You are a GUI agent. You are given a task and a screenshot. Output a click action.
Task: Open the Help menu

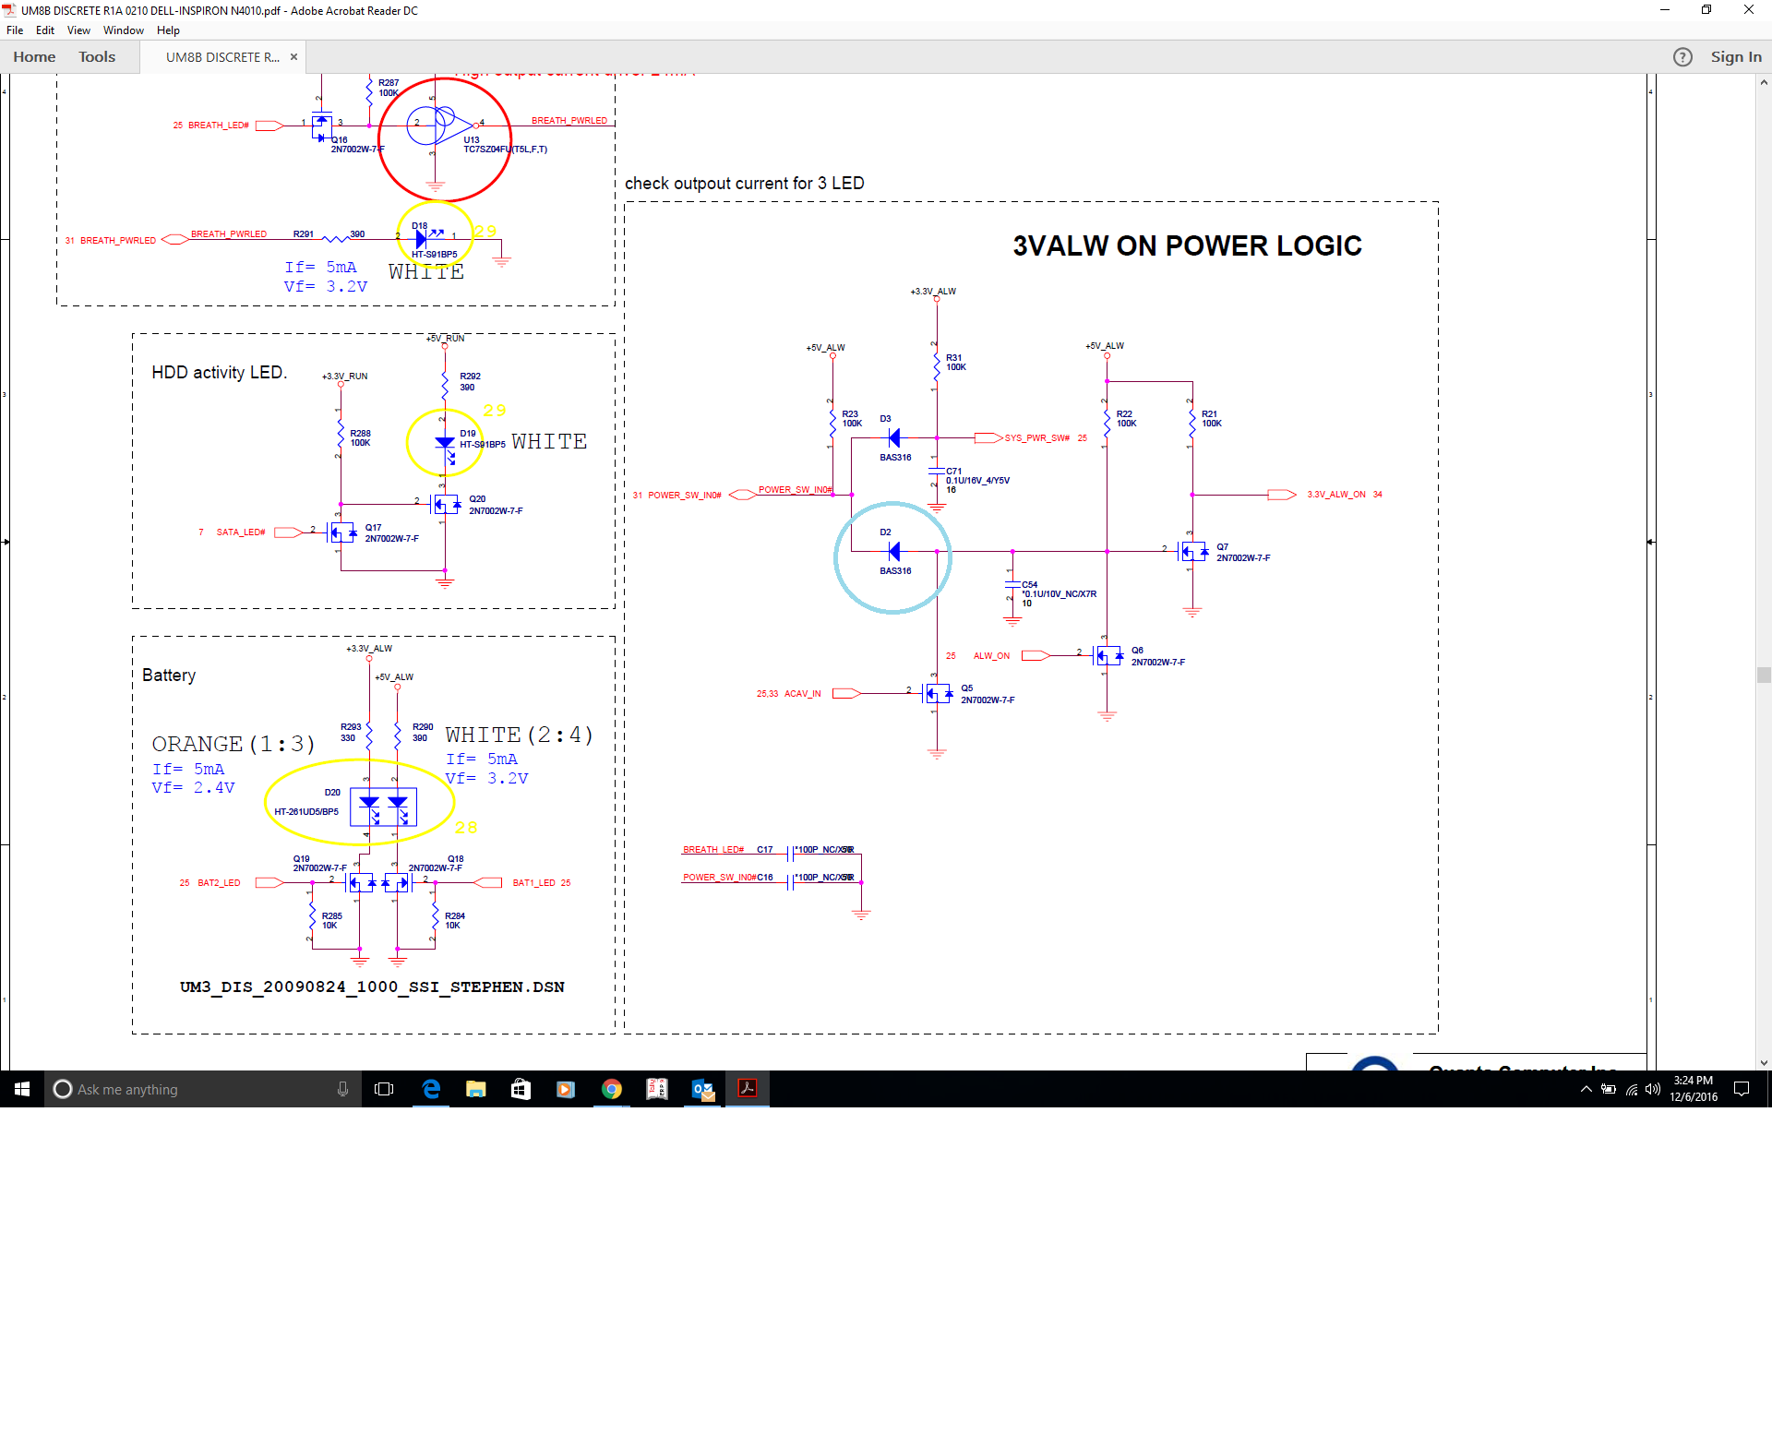[168, 30]
